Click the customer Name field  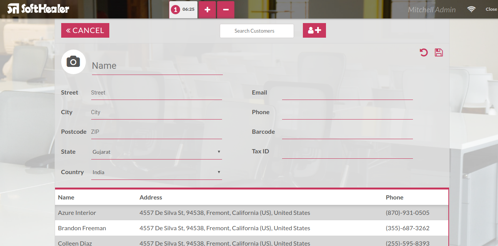coord(157,66)
